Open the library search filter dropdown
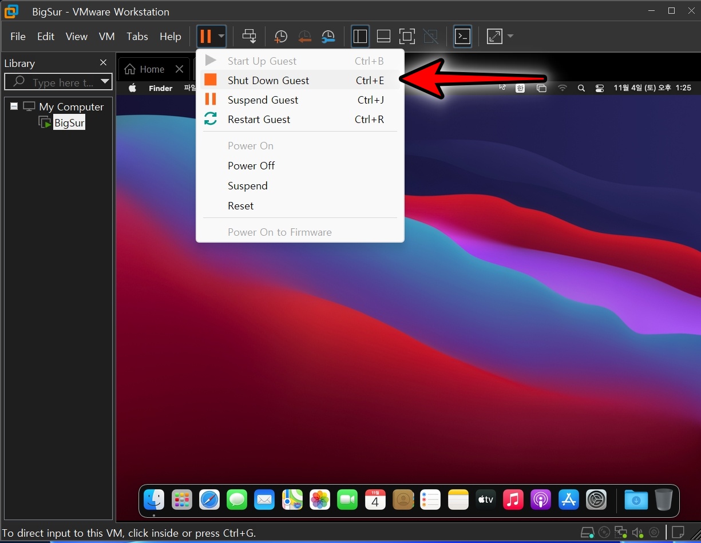This screenshot has width=701, height=543. point(105,82)
